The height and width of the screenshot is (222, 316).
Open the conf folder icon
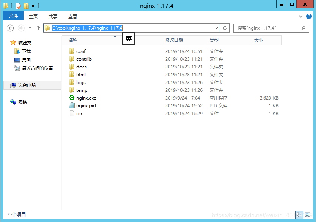tap(71, 51)
